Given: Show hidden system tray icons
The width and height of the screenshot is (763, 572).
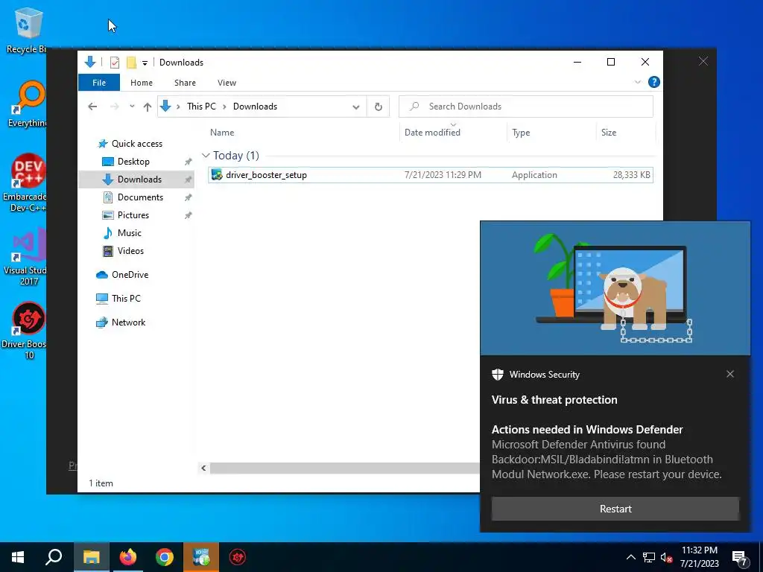Looking at the screenshot, I should tap(630, 557).
